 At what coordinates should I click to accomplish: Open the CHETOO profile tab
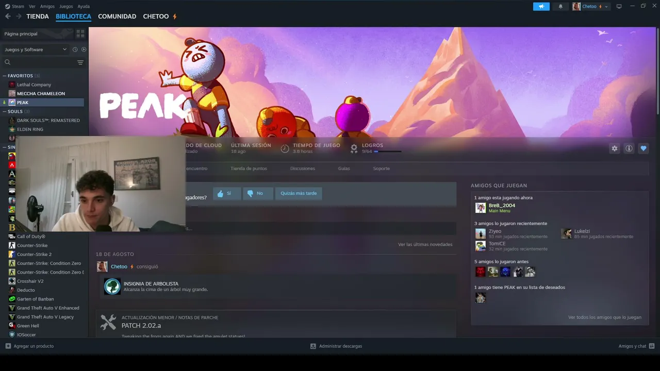(156, 16)
